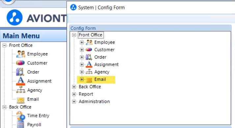
Task: Select the Customer icon in Main Menu
Action: tap(20, 63)
